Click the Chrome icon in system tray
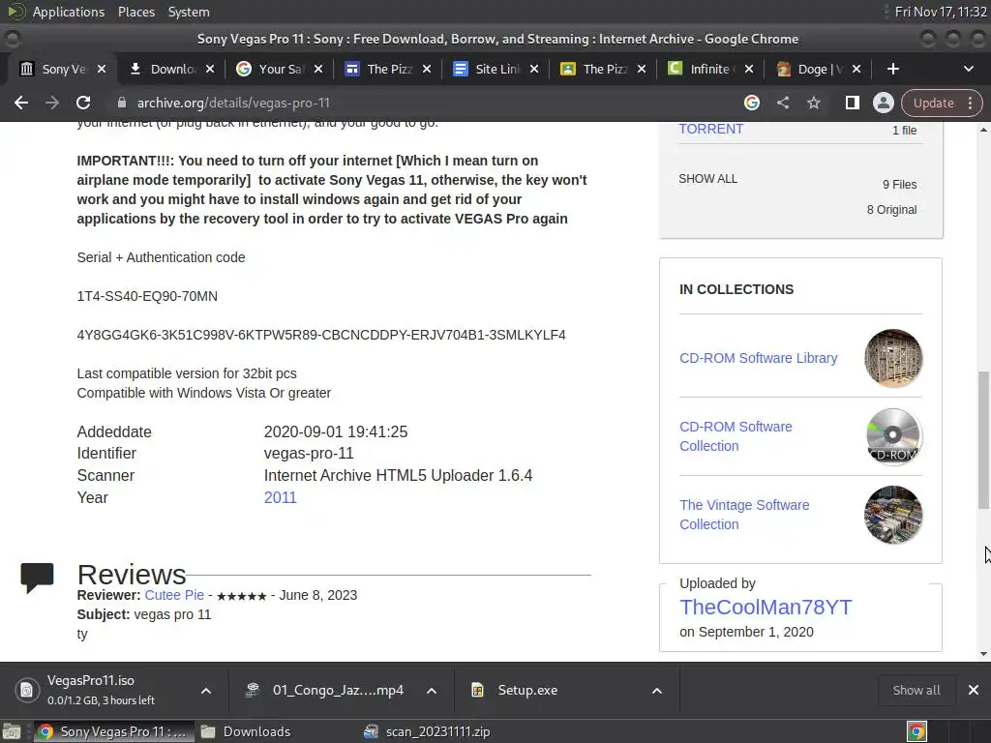 [x=916, y=731]
